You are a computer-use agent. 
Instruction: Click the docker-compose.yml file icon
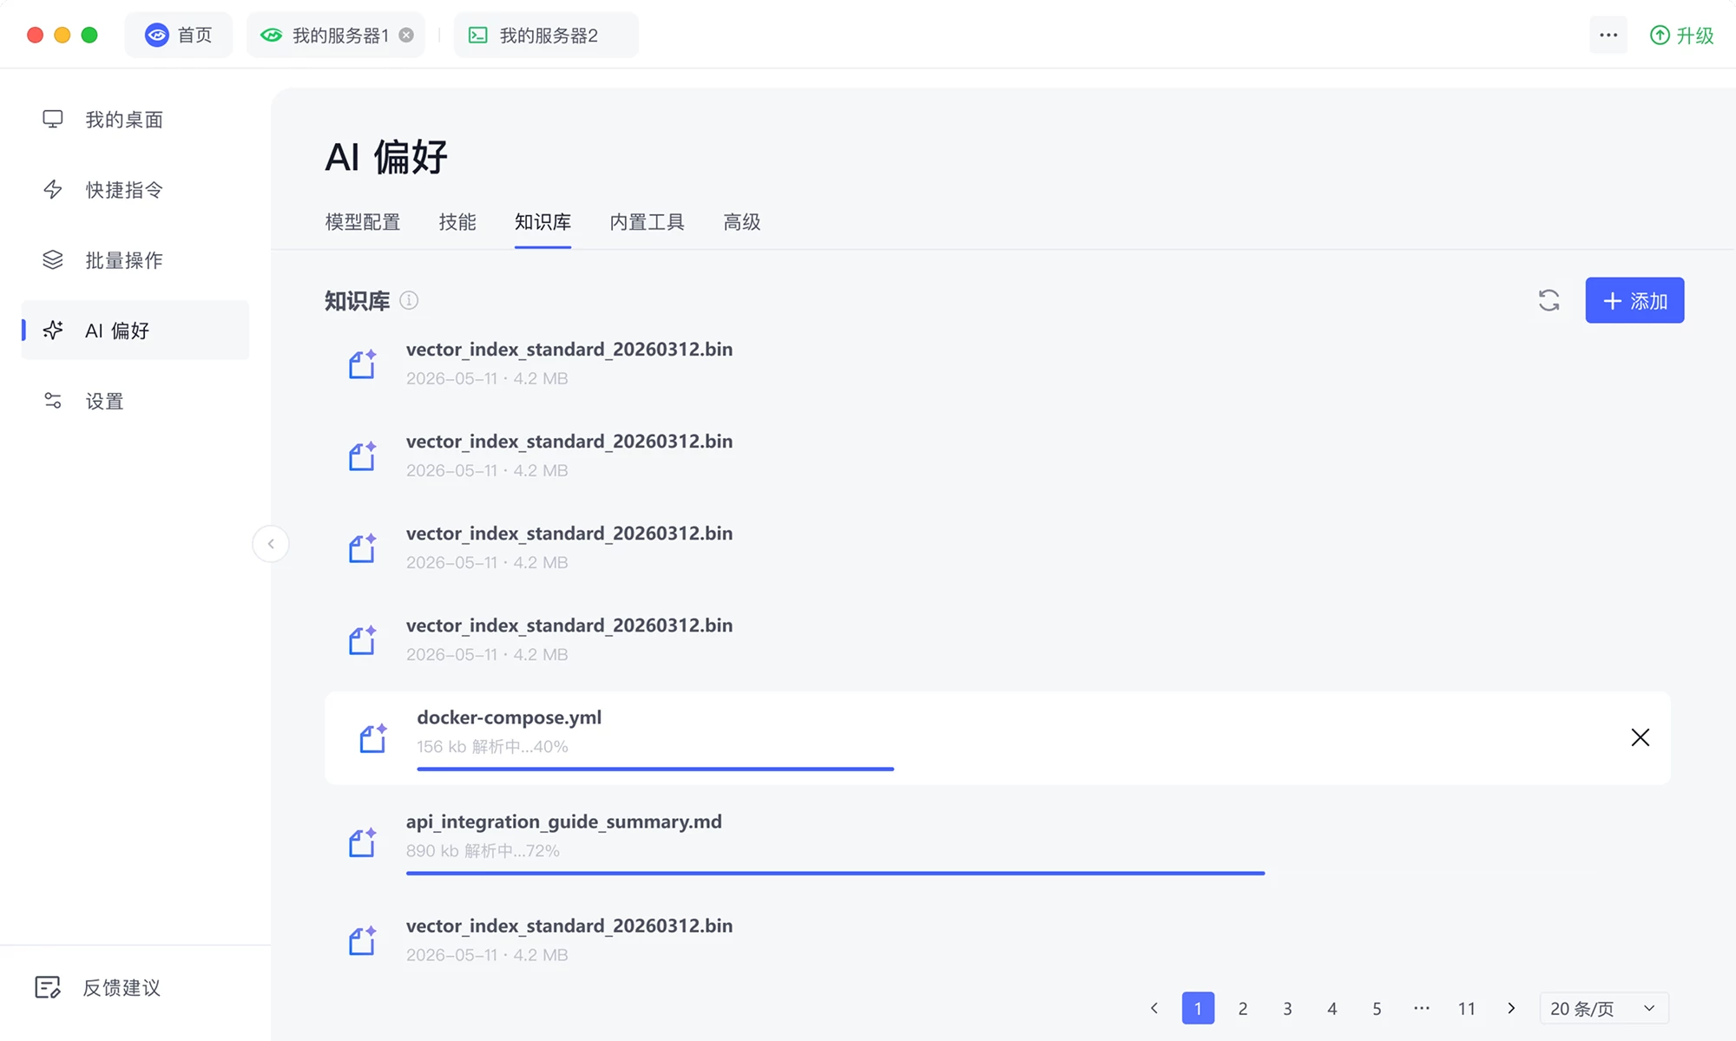pos(373,737)
